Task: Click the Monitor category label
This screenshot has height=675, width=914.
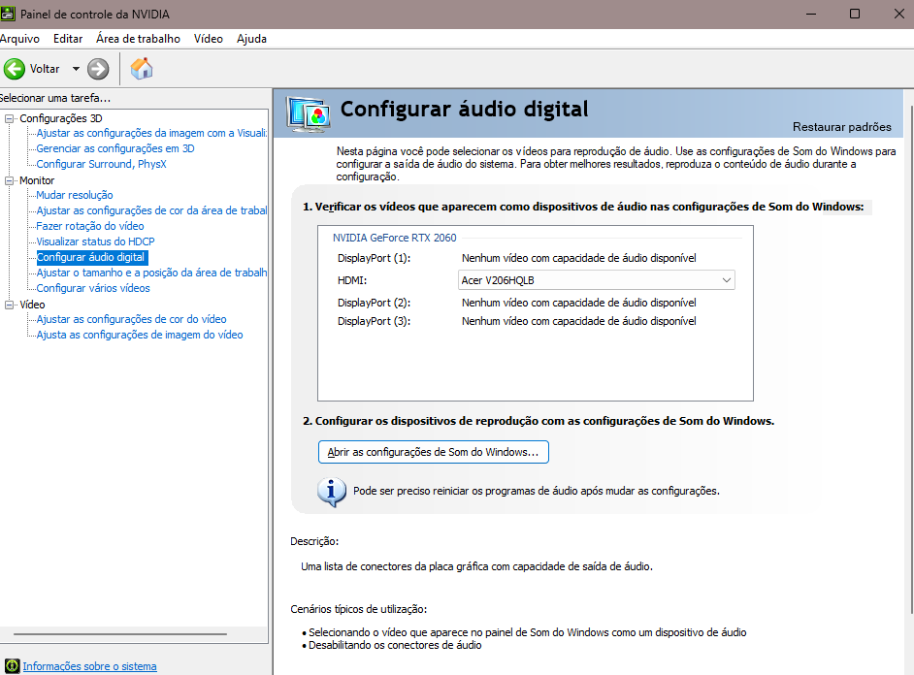Action: (x=37, y=180)
